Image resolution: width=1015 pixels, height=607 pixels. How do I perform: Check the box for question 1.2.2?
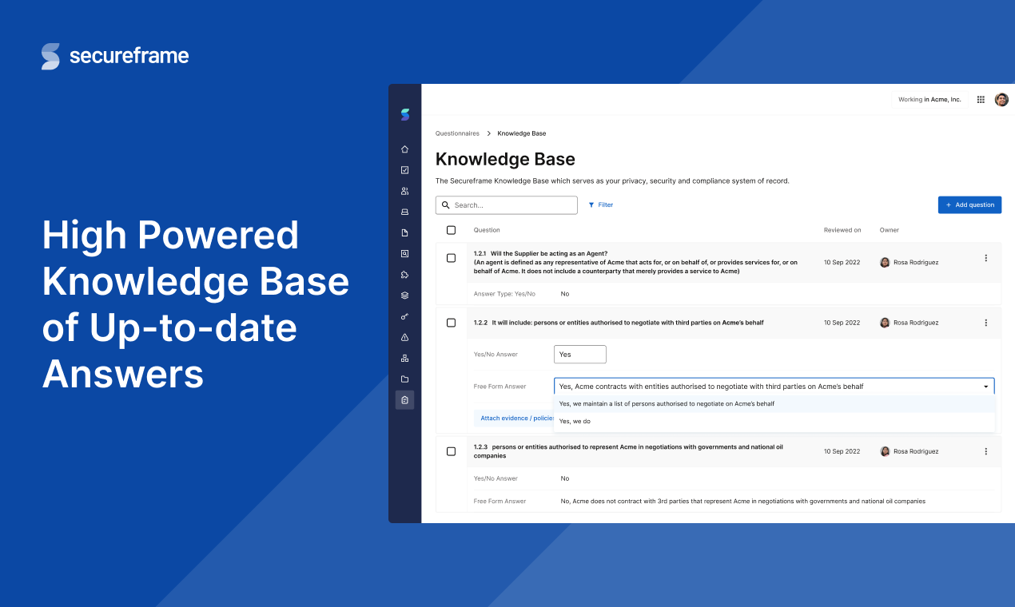[x=451, y=323]
